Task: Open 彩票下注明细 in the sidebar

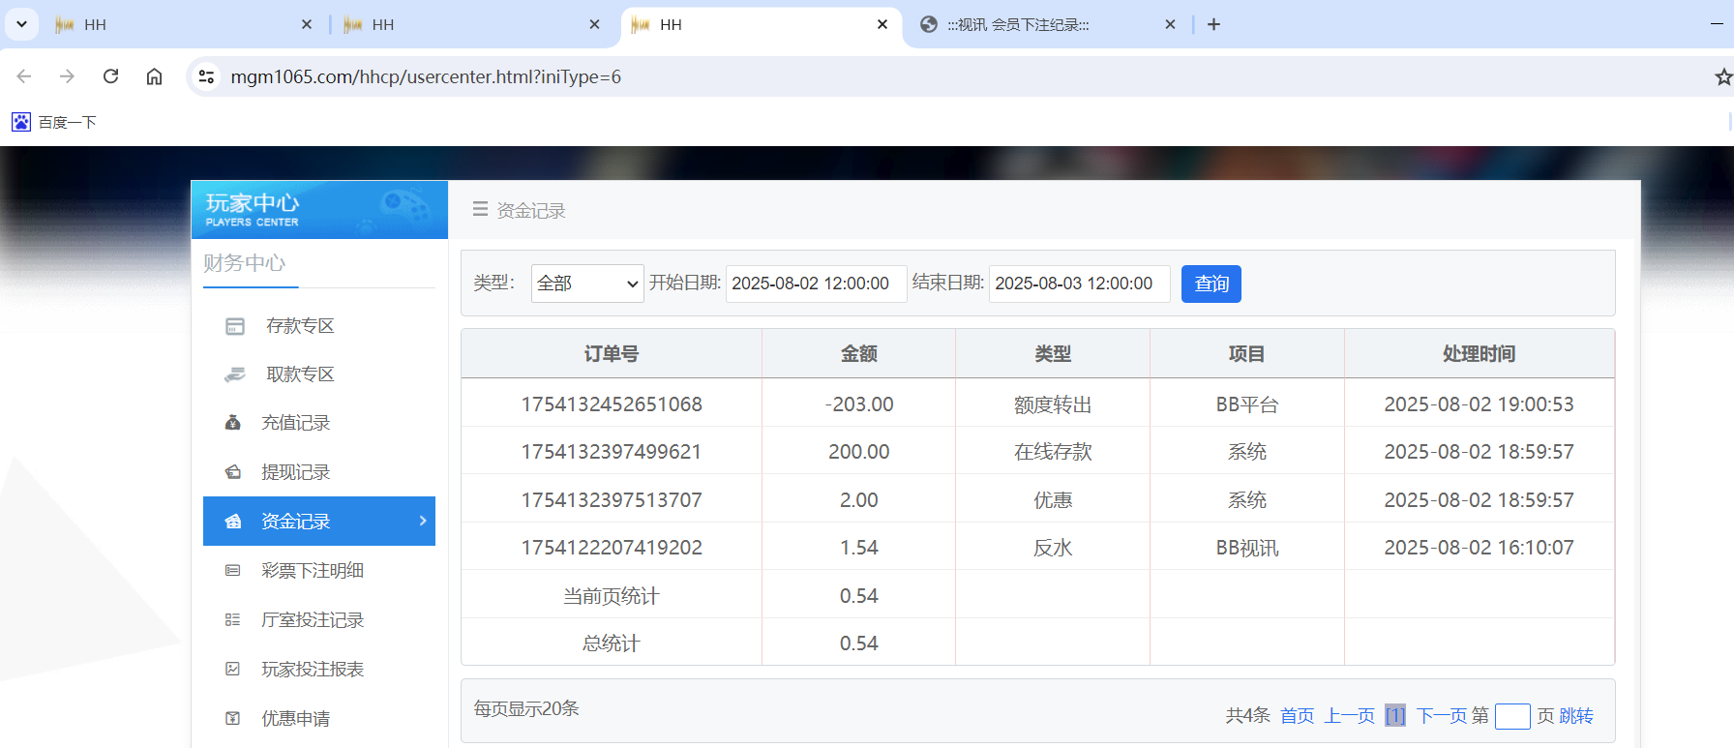Action: pos(312,571)
